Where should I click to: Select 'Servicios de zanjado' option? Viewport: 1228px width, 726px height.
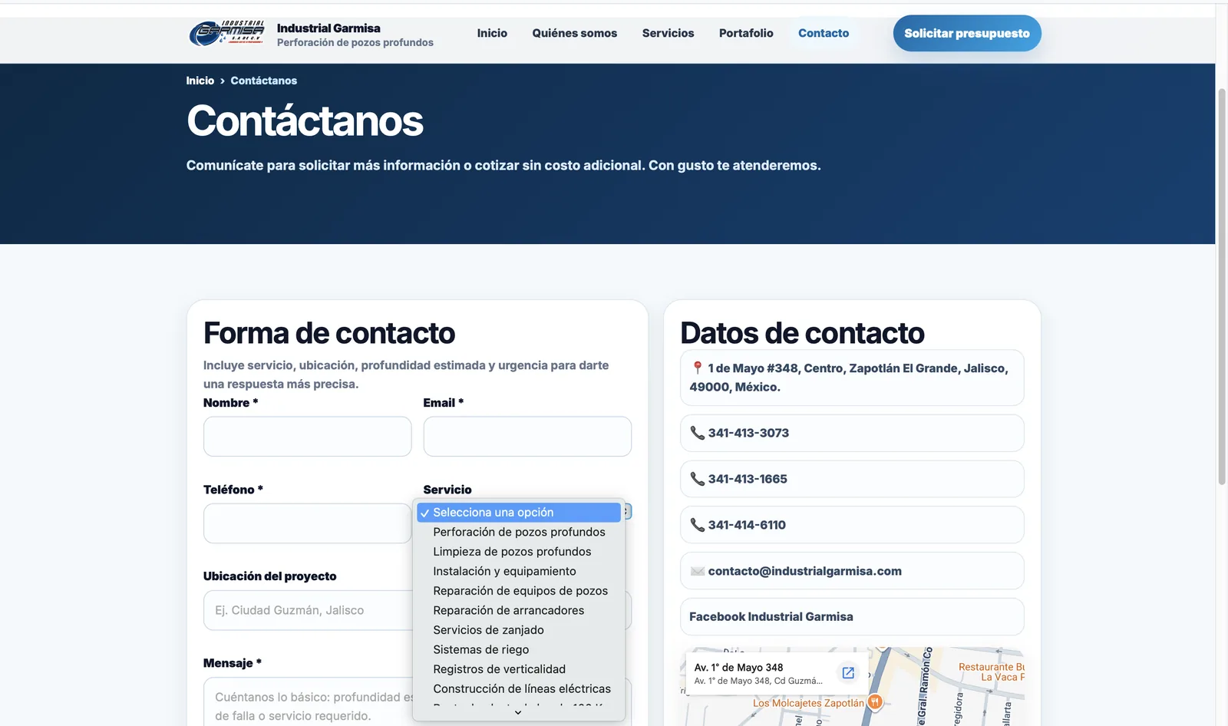pos(519,630)
